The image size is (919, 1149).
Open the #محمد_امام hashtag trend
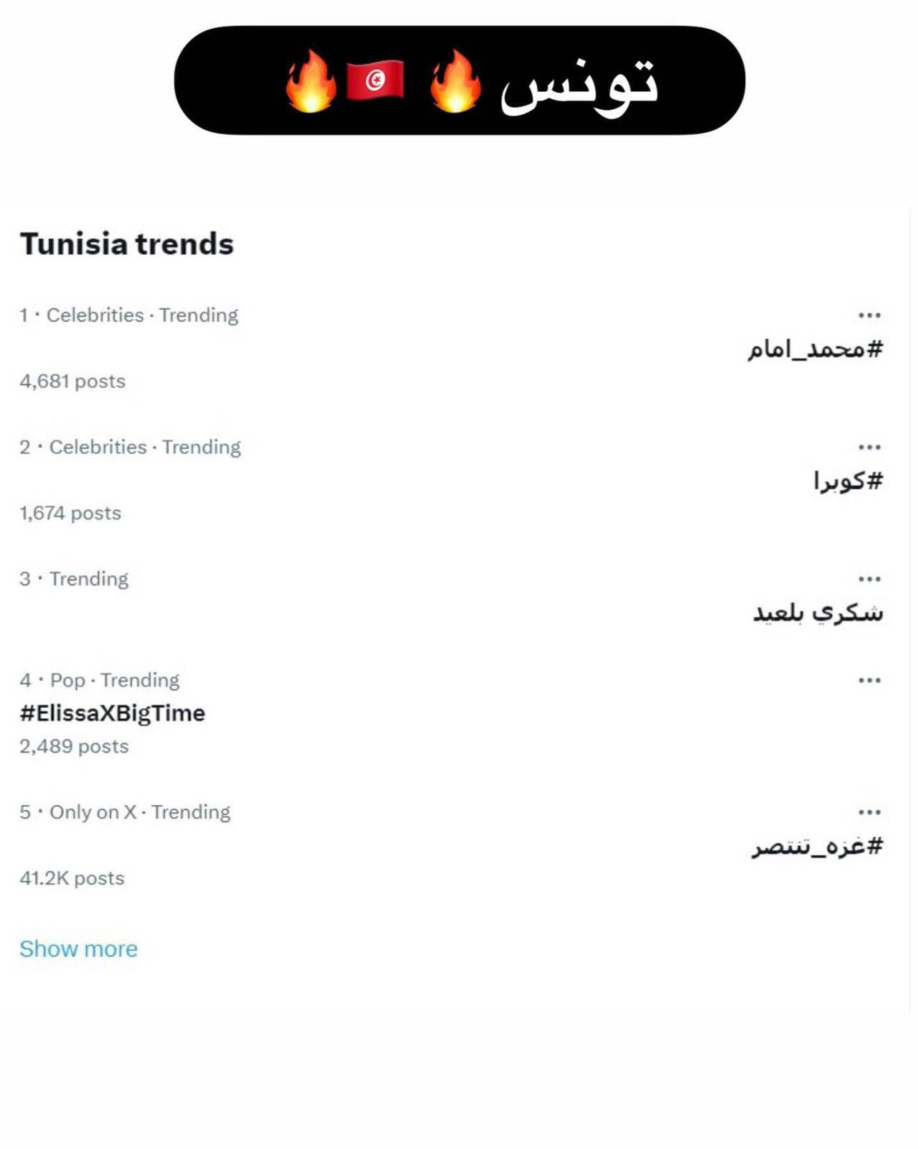(x=815, y=349)
